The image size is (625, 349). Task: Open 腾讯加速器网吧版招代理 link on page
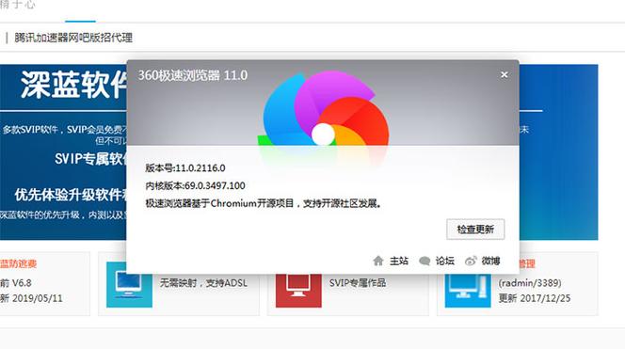(x=73, y=38)
